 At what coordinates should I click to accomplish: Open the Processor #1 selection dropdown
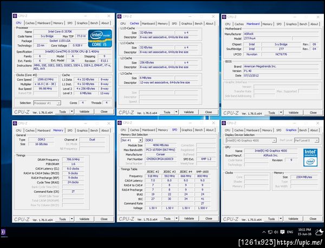point(47,103)
